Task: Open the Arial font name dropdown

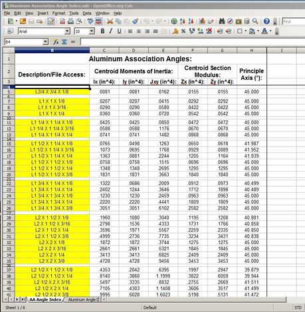Action: [x=67, y=31]
